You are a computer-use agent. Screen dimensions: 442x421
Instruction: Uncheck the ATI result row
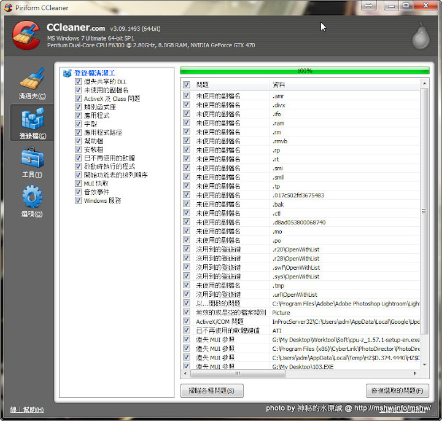pyautogui.click(x=187, y=330)
